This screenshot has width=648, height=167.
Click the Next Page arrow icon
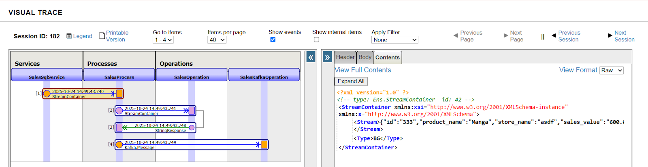[505, 36]
